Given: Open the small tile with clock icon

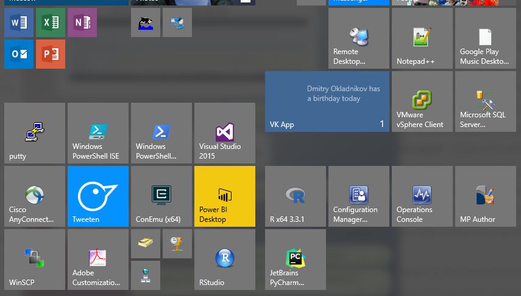Looking at the screenshot, I should click(177, 244).
